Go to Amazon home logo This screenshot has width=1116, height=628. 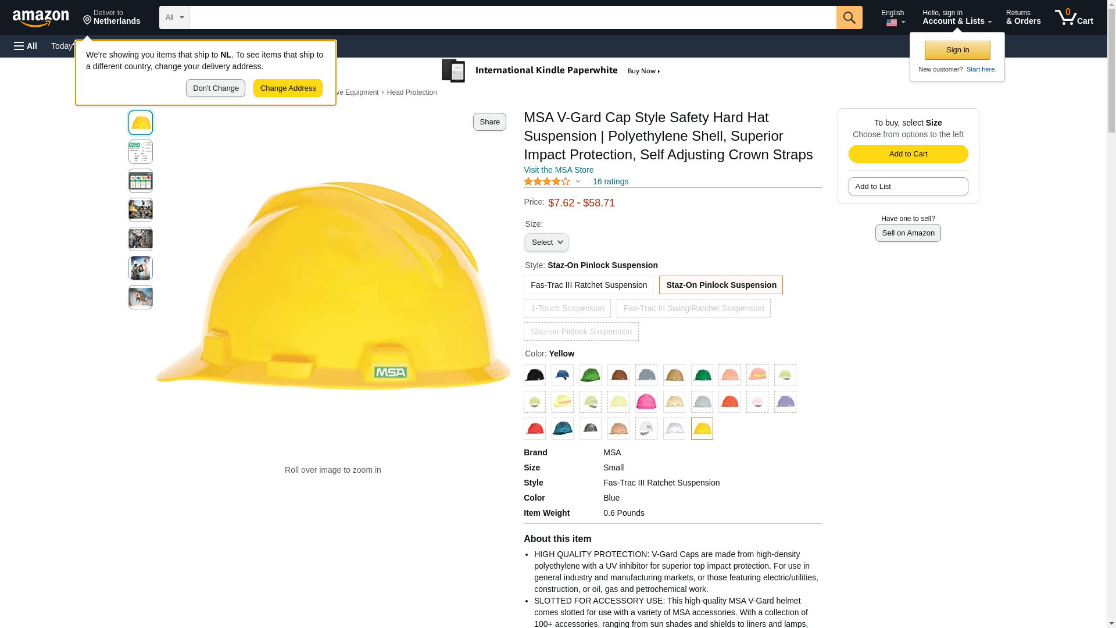click(x=41, y=19)
